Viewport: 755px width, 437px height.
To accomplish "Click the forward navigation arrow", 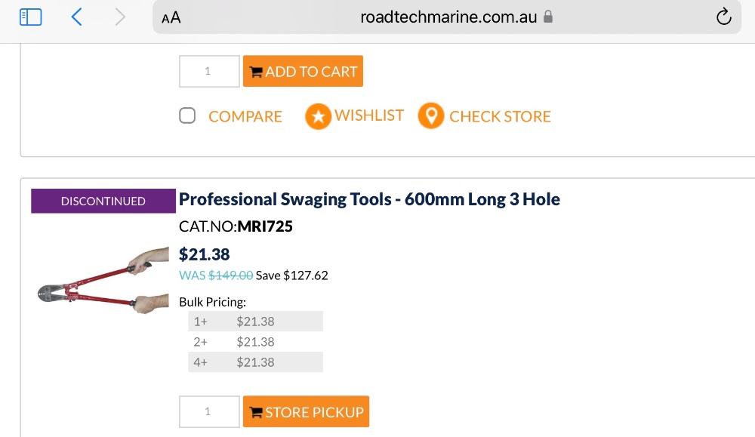I will 120,17.
